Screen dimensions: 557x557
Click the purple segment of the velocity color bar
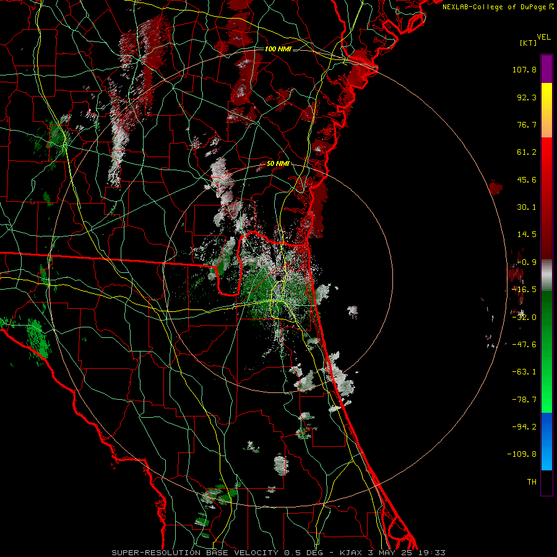(546, 69)
